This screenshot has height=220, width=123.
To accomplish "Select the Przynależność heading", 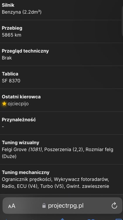I will pyautogui.click(x=19, y=120).
